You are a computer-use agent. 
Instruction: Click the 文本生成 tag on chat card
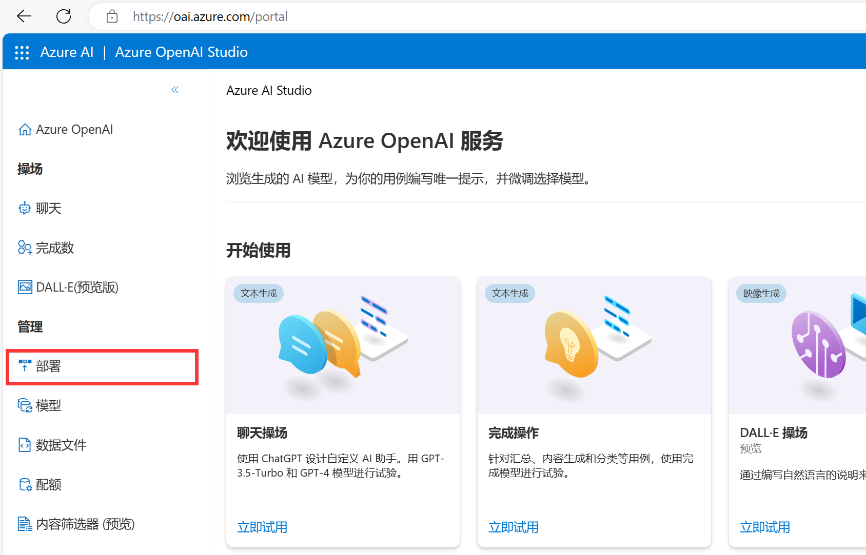pos(259,293)
